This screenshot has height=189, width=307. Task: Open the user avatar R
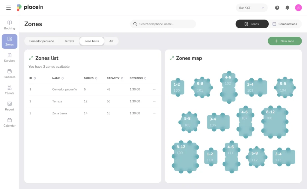tap(298, 8)
